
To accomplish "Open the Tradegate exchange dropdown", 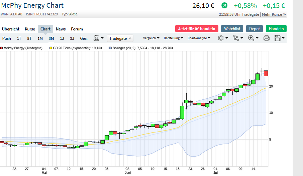I will 120,38.
